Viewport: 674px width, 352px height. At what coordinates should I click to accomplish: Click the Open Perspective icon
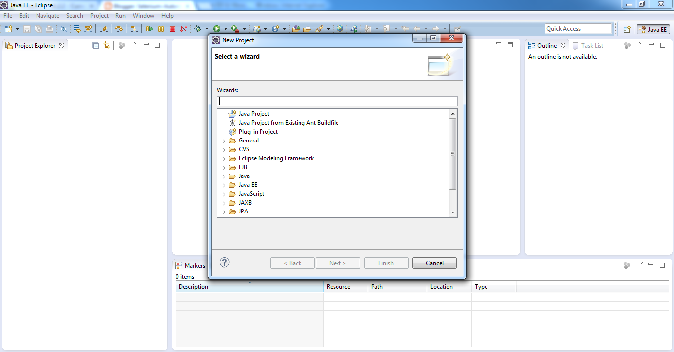coord(627,29)
